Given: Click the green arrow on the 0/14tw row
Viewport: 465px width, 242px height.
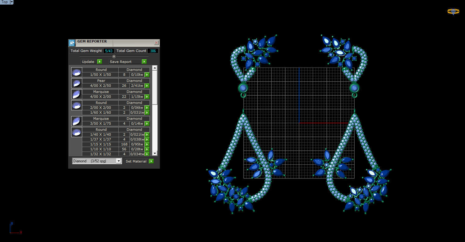Looking at the screenshot, I should click(147, 123).
